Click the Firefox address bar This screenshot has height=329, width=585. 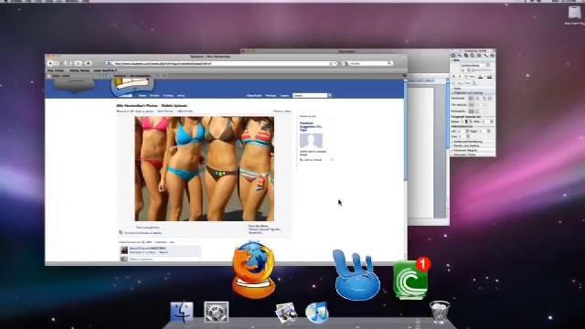point(222,63)
